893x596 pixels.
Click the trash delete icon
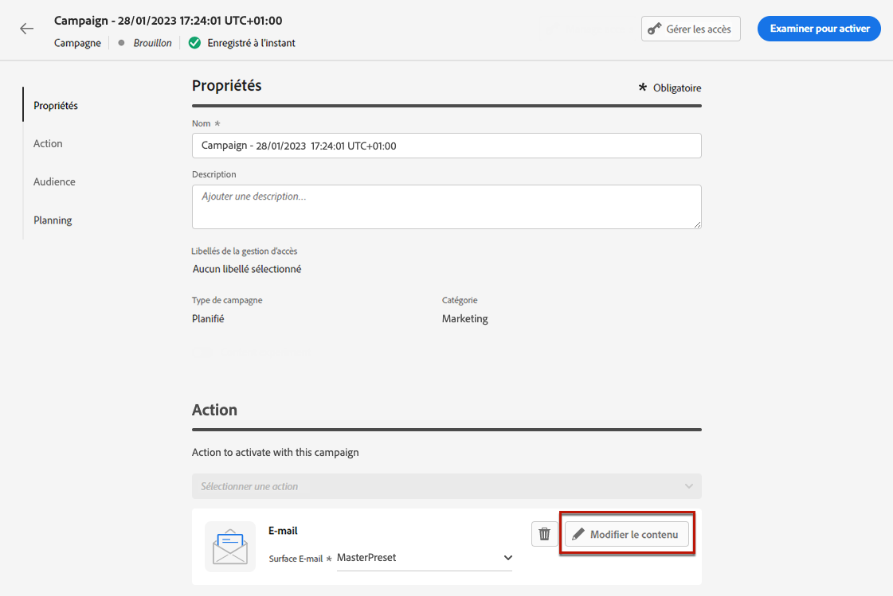pyautogui.click(x=545, y=535)
